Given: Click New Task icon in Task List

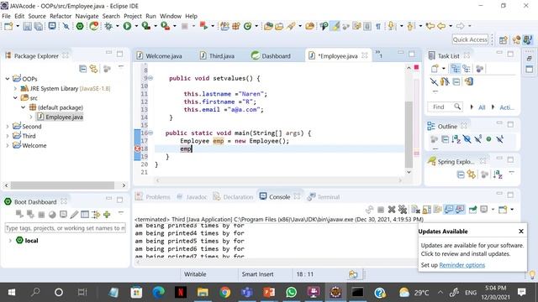Looking at the screenshot, I should tap(435, 69).
